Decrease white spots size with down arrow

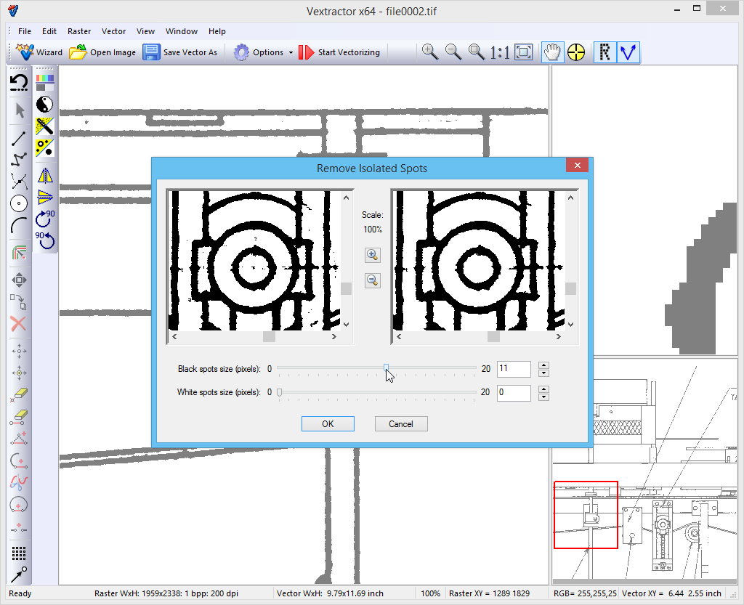[543, 397]
